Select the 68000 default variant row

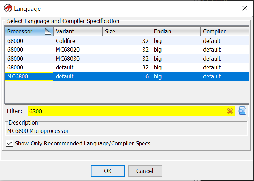(126, 67)
